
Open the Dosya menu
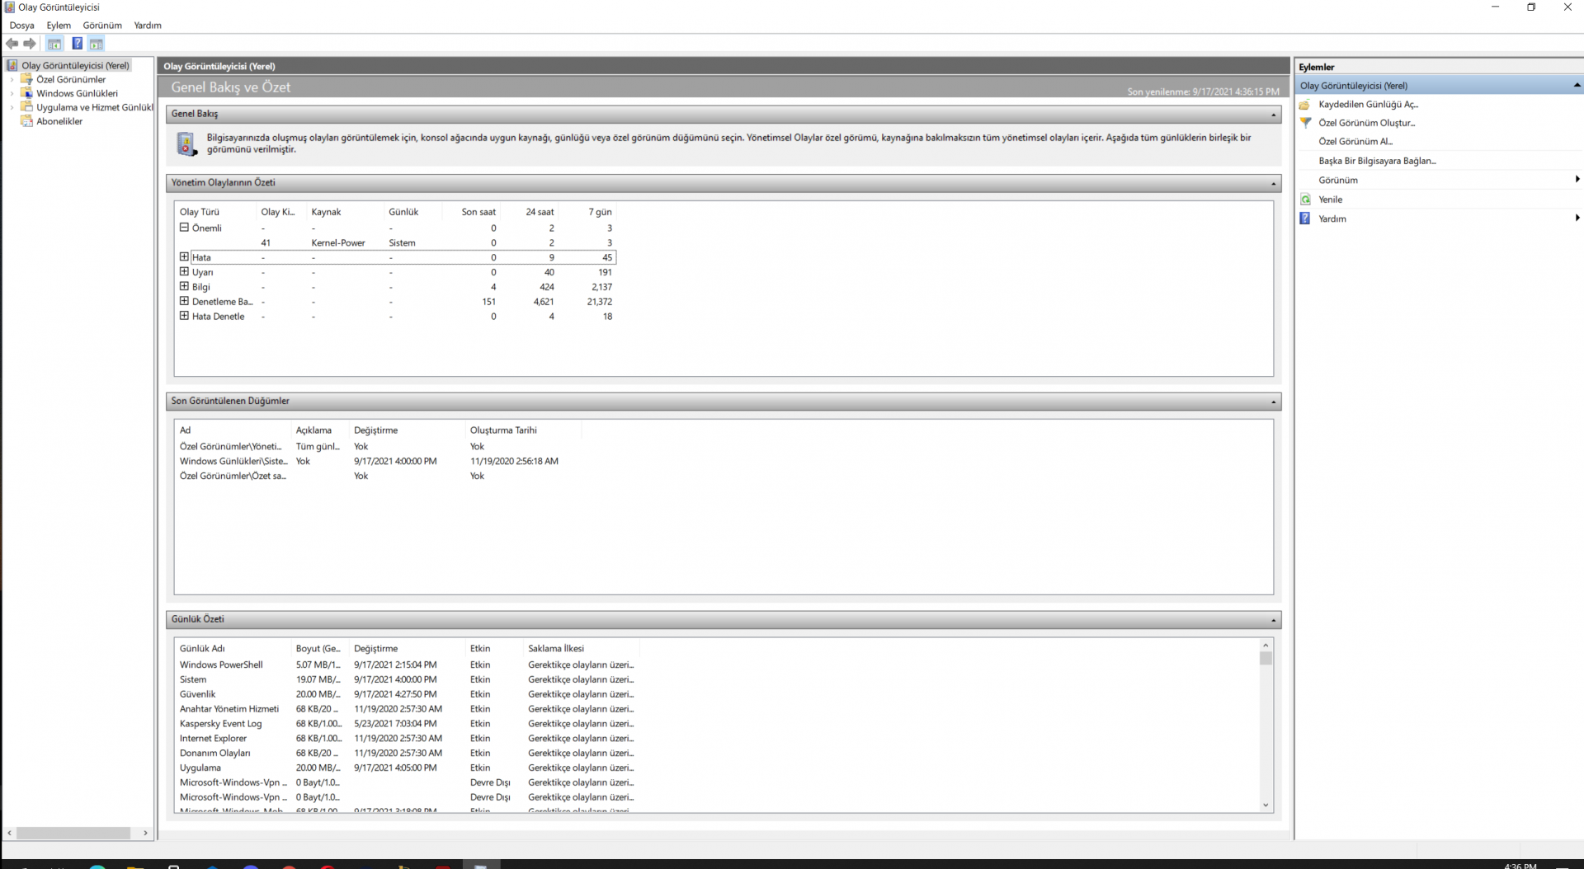coord(22,26)
